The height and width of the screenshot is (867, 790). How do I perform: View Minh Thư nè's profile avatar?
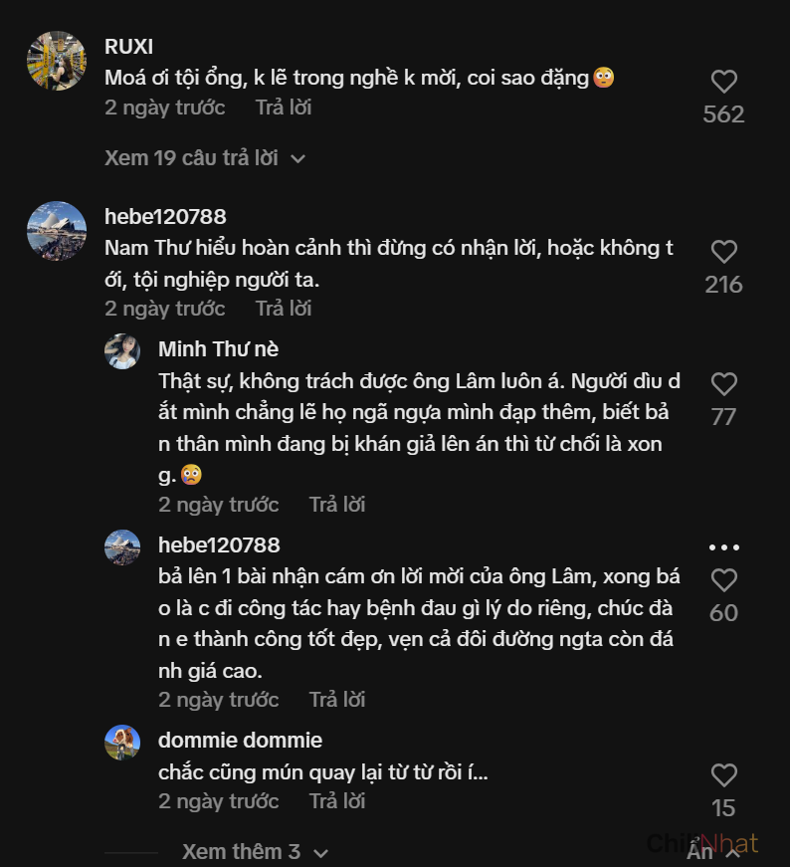coord(122,351)
